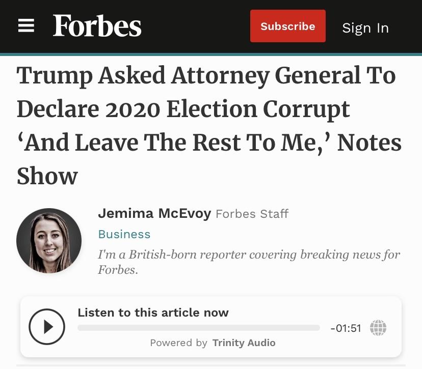Open the Business section link
422x369 pixels.
(124, 234)
